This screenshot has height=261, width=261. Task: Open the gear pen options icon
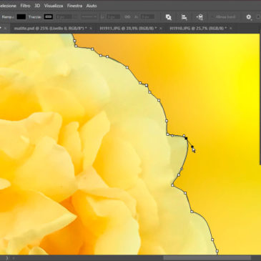pyautogui.click(x=249, y=17)
